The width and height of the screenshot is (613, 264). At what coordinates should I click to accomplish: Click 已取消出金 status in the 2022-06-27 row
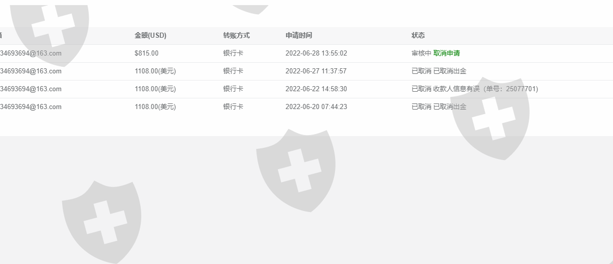(x=450, y=71)
